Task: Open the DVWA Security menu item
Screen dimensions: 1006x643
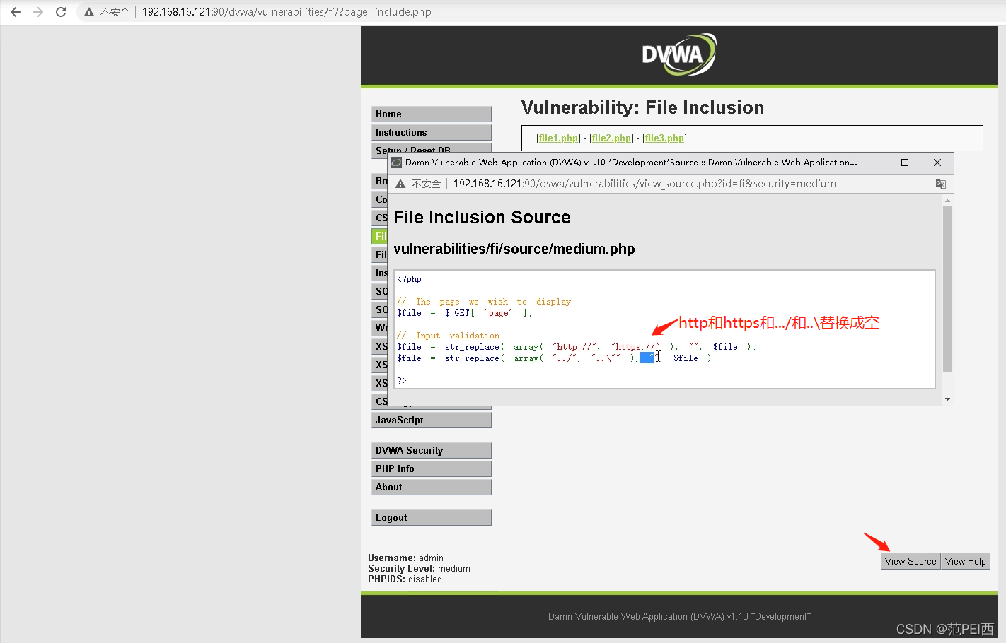Action: point(432,450)
